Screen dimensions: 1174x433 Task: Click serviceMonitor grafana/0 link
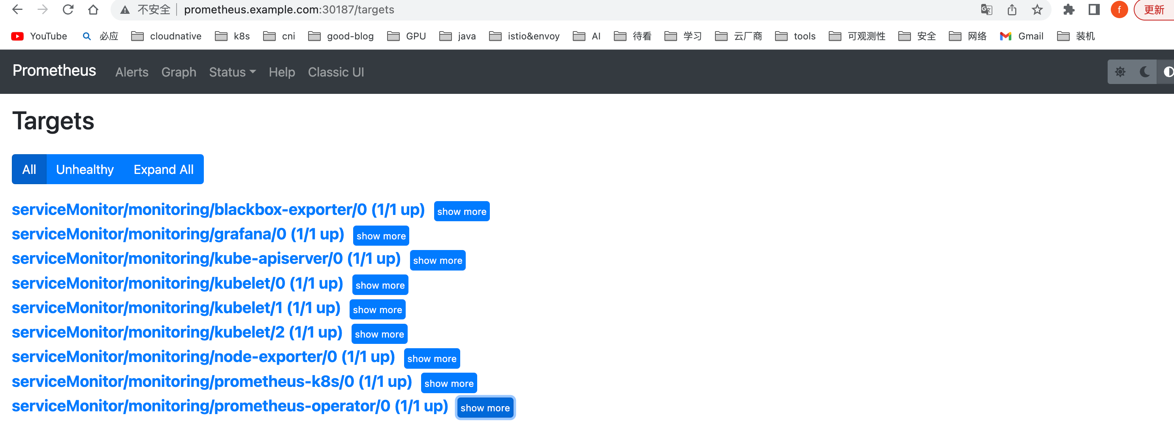coord(178,235)
